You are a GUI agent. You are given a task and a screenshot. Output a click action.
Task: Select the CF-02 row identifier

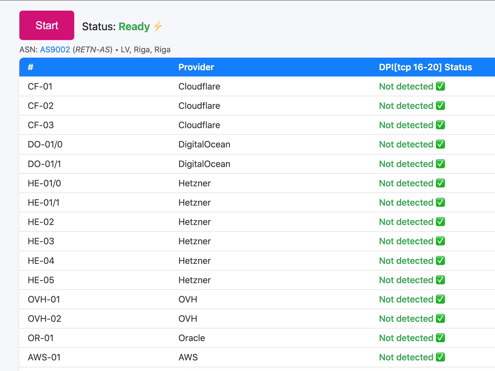[x=41, y=106]
